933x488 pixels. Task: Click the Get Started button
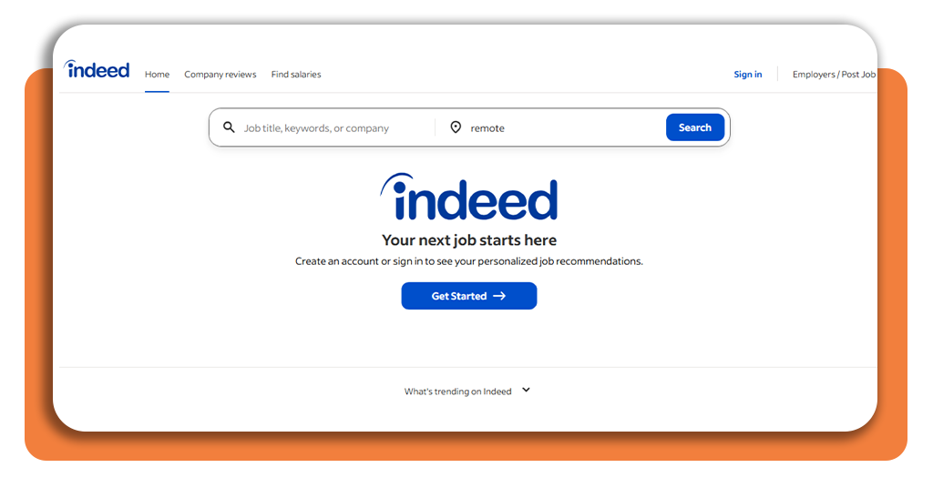coord(469,296)
